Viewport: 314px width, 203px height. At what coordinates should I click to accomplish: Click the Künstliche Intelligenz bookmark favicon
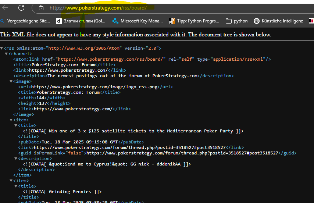[x=257, y=21]
